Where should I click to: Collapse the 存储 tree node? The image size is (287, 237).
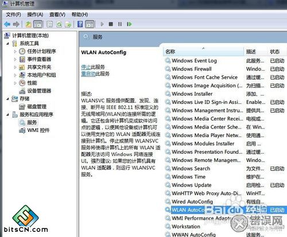[7, 99]
